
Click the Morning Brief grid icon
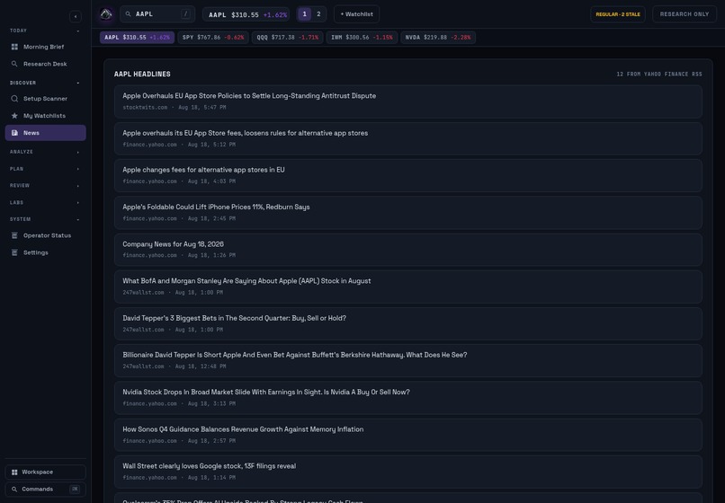click(x=14, y=47)
